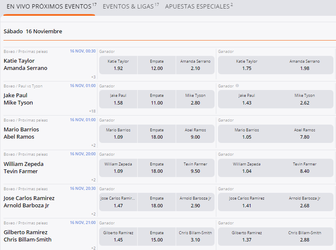This screenshot has height=250, width=336.
Task: Switch to Eventos & Ligas tab
Action: point(131,7)
